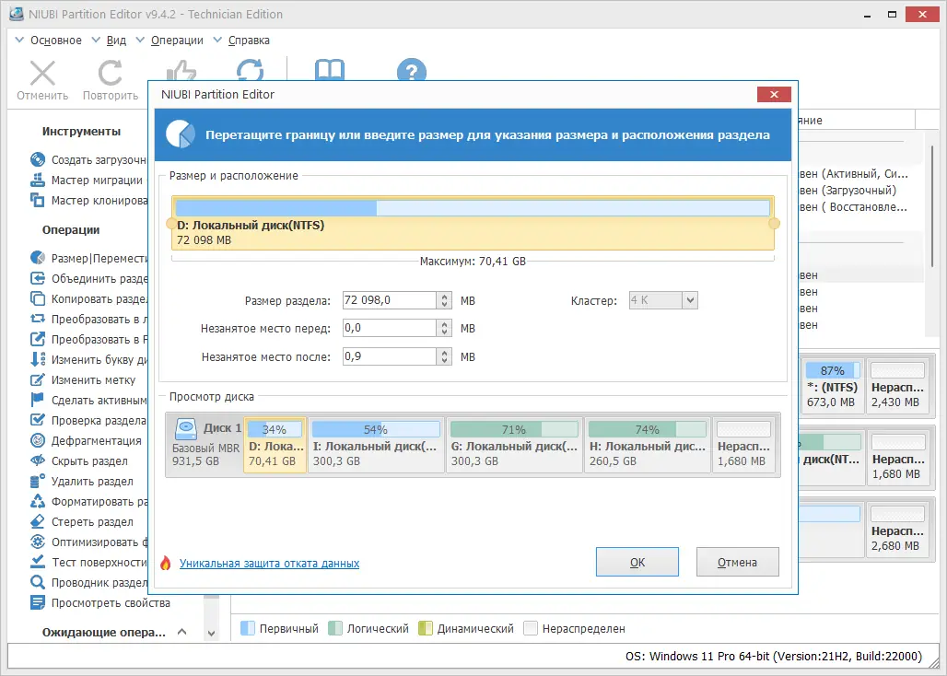The height and width of the screenshot is (676, 947).
Task: Click the D: Локальный диск(NTFS) partition bar
Action: pyautogui.click(x=473, y=223)
